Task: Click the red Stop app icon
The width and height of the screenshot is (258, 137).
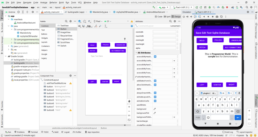Action: [227, 7]
